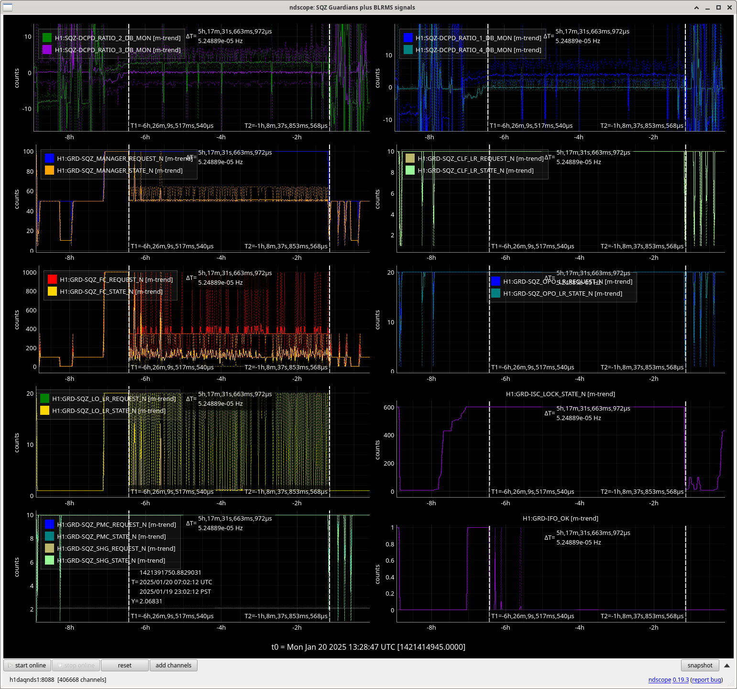Image resolution: width=737 pixels, height=689 pixels.
Task: Reset the plot view with reset button
Action: point(124,665)
